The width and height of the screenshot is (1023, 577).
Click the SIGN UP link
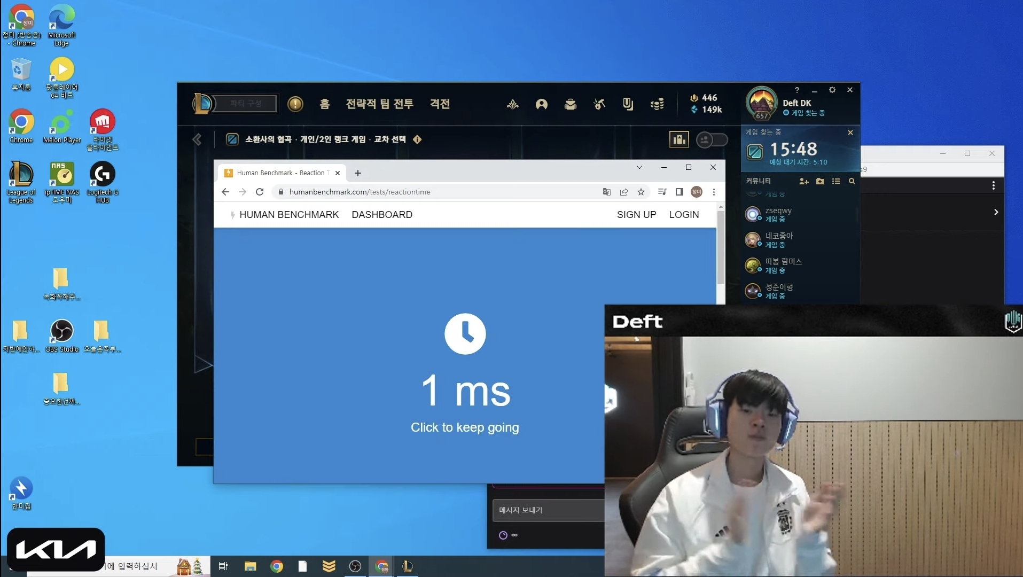(x=637, y=215)
